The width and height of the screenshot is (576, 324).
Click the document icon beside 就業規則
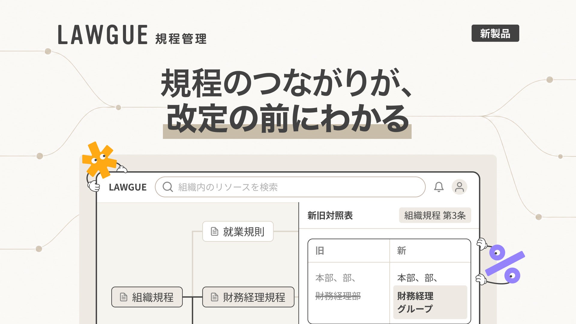(x=214, y=231)
